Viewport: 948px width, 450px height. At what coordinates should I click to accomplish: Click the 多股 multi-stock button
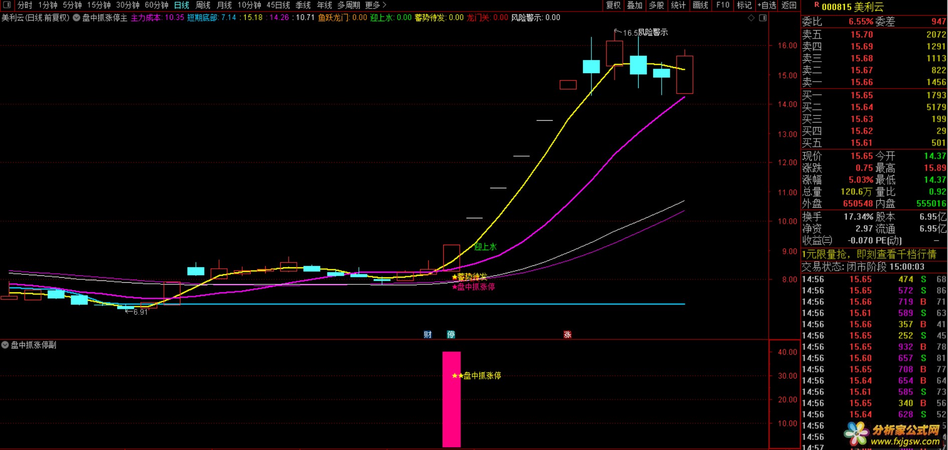tap(656, 5)
